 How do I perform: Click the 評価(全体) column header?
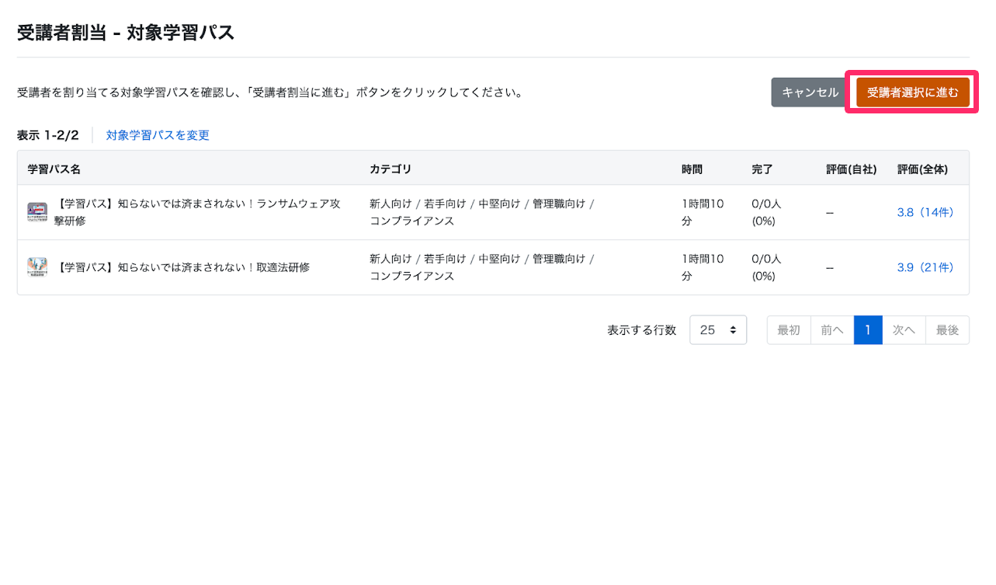[x=922, y=169]
